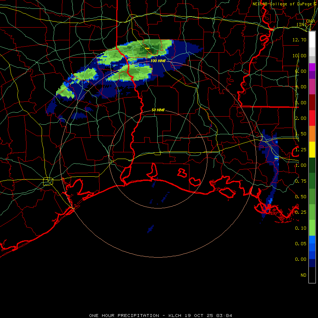Click the '0.00' legend value
This screenshot has width=318, height=318.
click(301, 259)
